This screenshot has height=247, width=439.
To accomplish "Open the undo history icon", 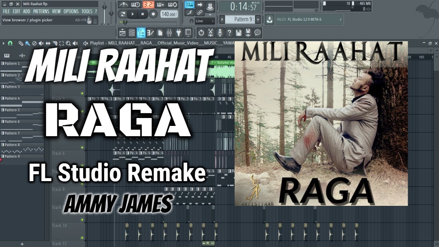I will (201, 33).
